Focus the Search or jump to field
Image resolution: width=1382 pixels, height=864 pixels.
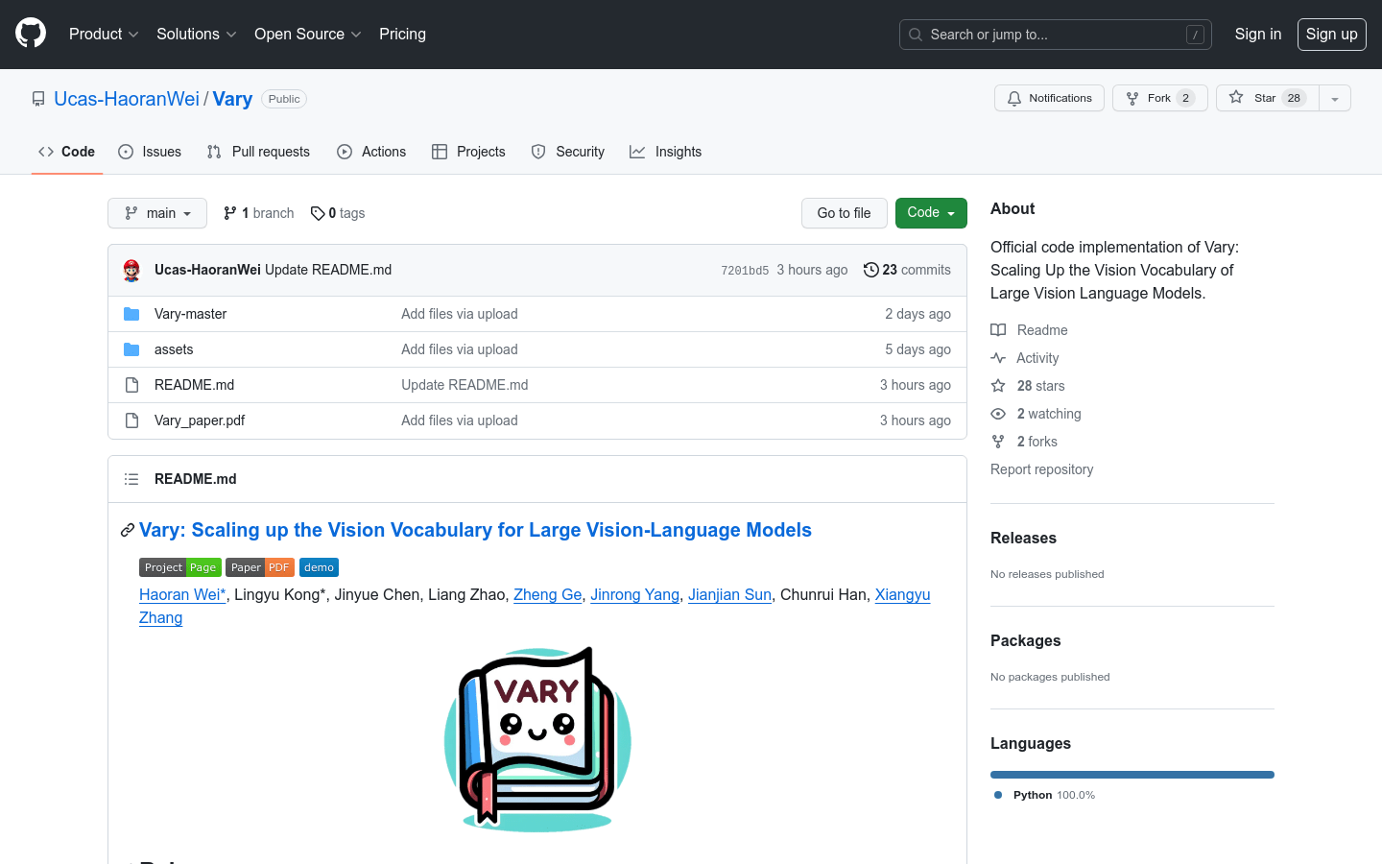click(1055, 35)
